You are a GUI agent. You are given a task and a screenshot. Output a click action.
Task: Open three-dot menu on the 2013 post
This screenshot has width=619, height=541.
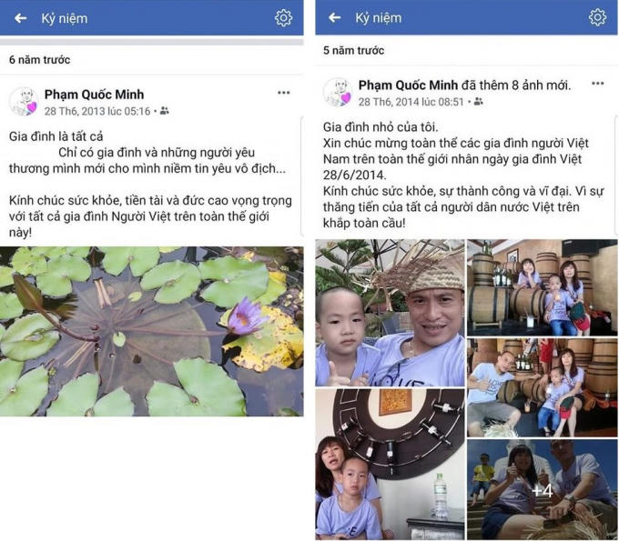pos(283,93)
